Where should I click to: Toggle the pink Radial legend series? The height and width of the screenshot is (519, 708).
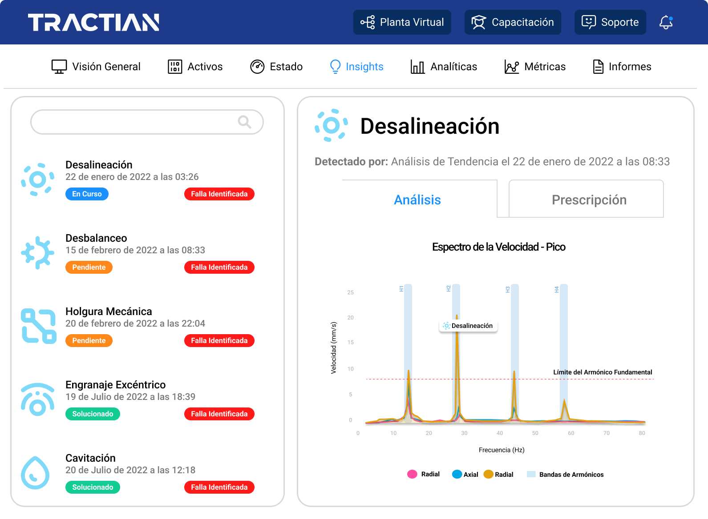click(x=423, y=474)
